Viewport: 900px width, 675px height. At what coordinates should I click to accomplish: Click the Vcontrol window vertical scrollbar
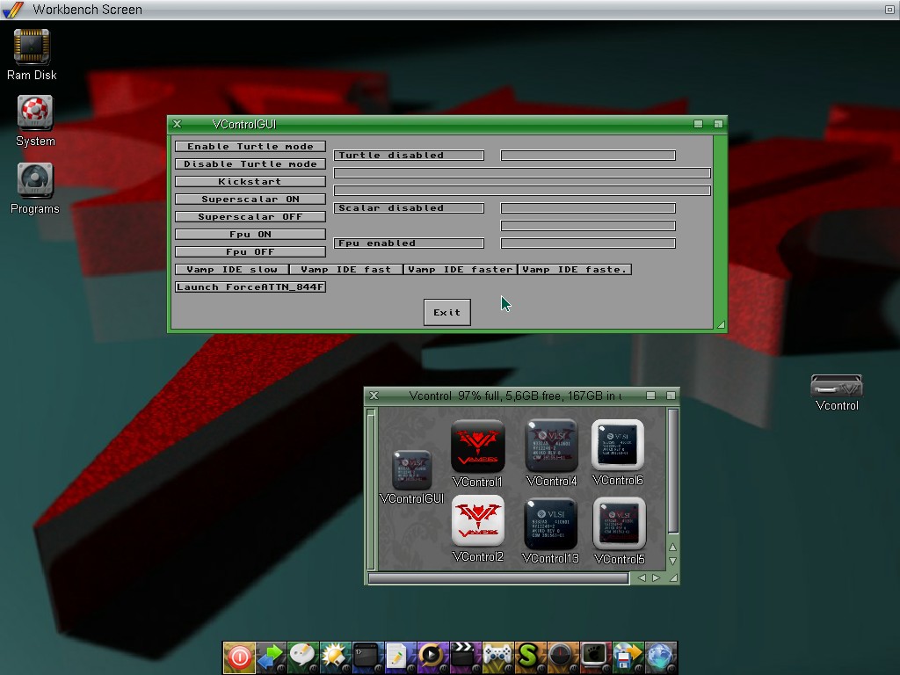pyautogui.click(x=673, y=470)
